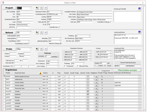Click the Volumen input field
Viewport: 147px width, 112px height.
click(x=103, y=63)
